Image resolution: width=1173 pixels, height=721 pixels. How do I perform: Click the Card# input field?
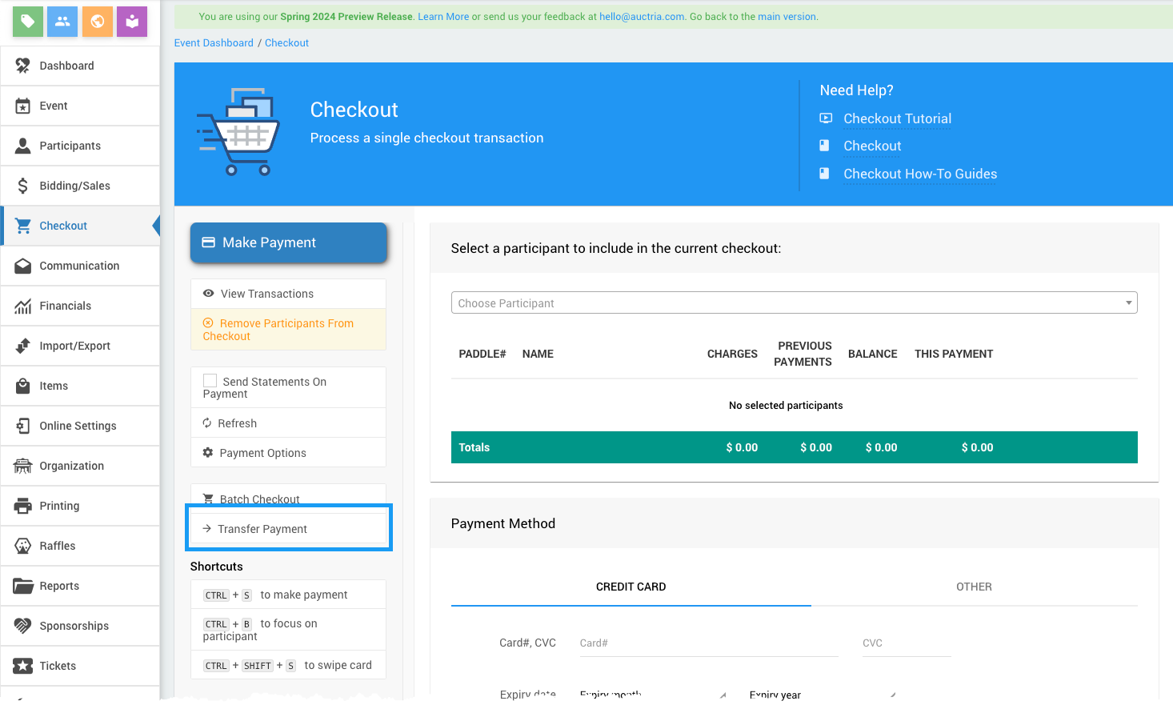[708, 643]
